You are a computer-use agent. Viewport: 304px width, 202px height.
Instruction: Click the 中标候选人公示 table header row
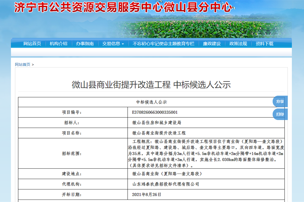151,102
